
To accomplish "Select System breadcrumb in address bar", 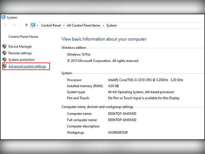I will click(x=111, y=26).
